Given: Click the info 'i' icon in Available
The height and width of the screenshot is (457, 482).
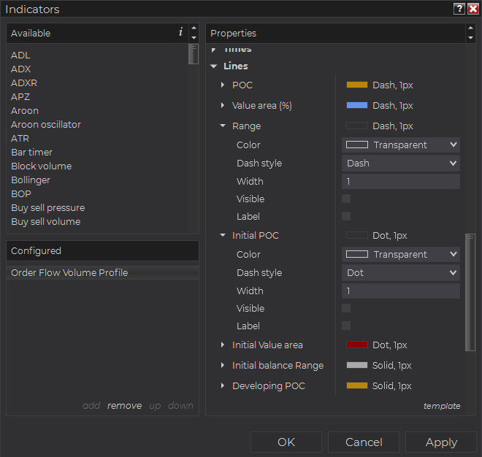Looking at the screenshot, I should point(180,32).
